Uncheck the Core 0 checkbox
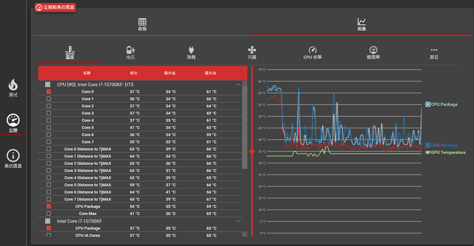Viewport: 474px width, 246px height. pyautogui.click(x=49, y=92)
